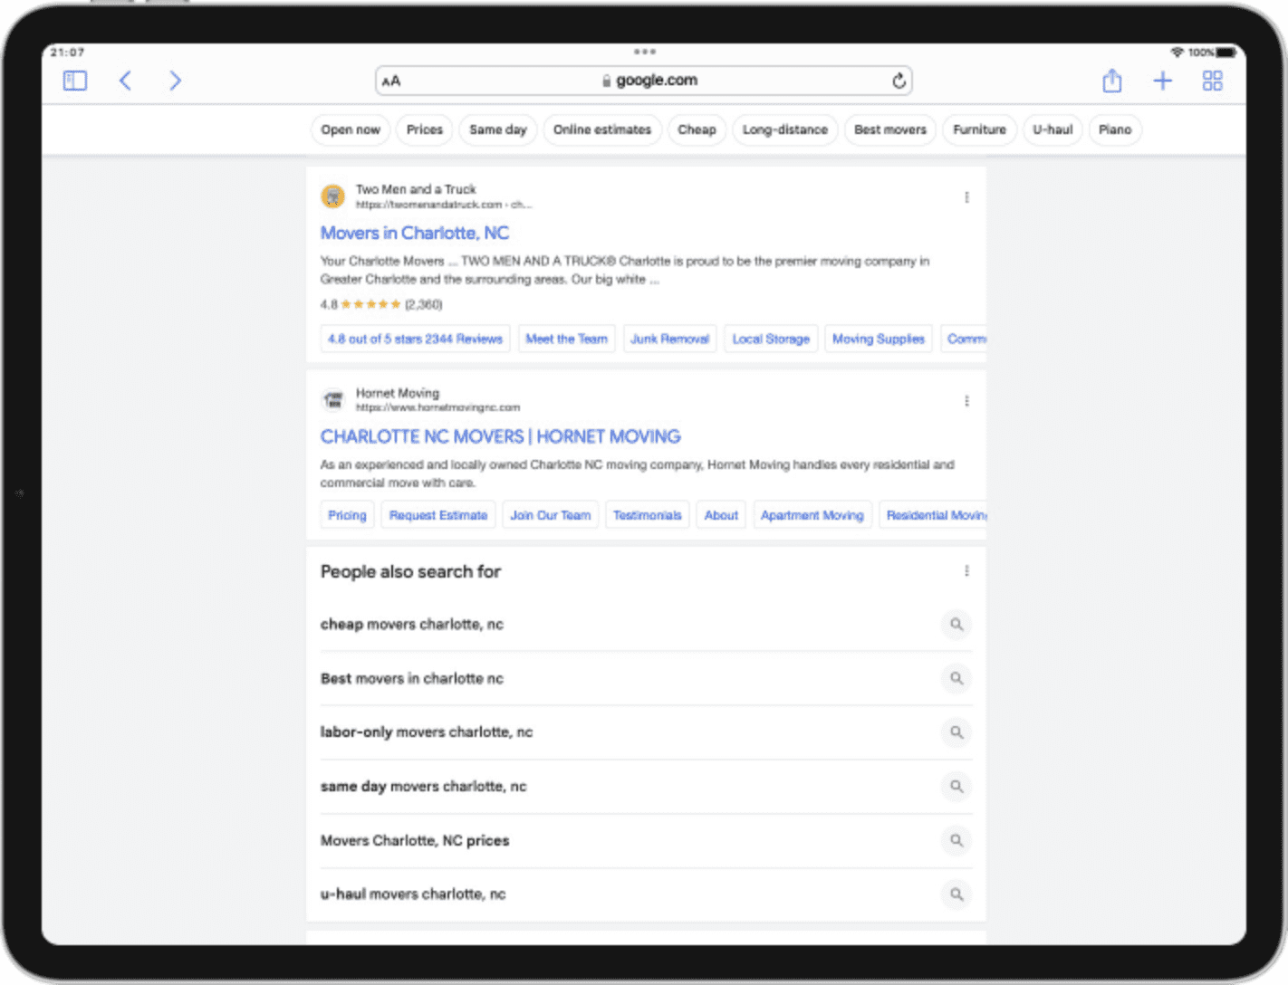Select the Prices filter chip
This screenshot has height=985, width=1288.
(425, 129)
